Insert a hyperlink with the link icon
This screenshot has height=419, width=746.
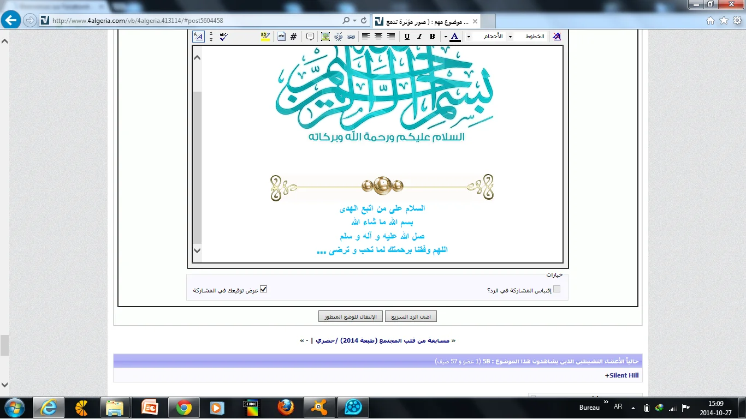(351, 37)
